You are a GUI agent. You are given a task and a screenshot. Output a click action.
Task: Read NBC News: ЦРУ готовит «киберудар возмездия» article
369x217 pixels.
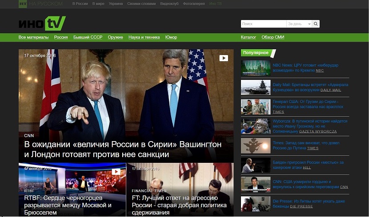coord(305,67)
